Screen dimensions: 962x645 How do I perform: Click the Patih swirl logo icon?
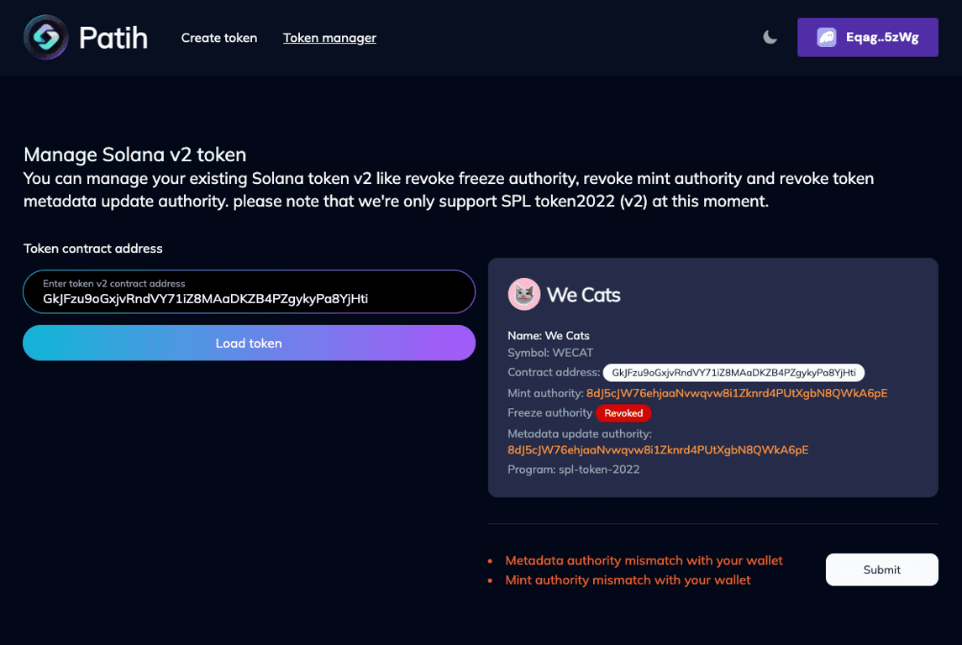pos(46,38)
